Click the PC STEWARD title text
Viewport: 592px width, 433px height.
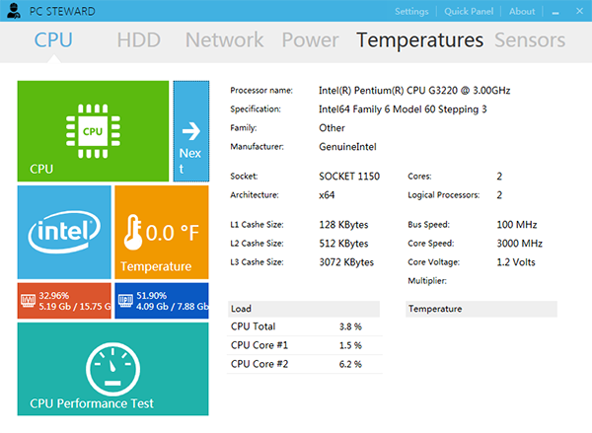[62, 11]
